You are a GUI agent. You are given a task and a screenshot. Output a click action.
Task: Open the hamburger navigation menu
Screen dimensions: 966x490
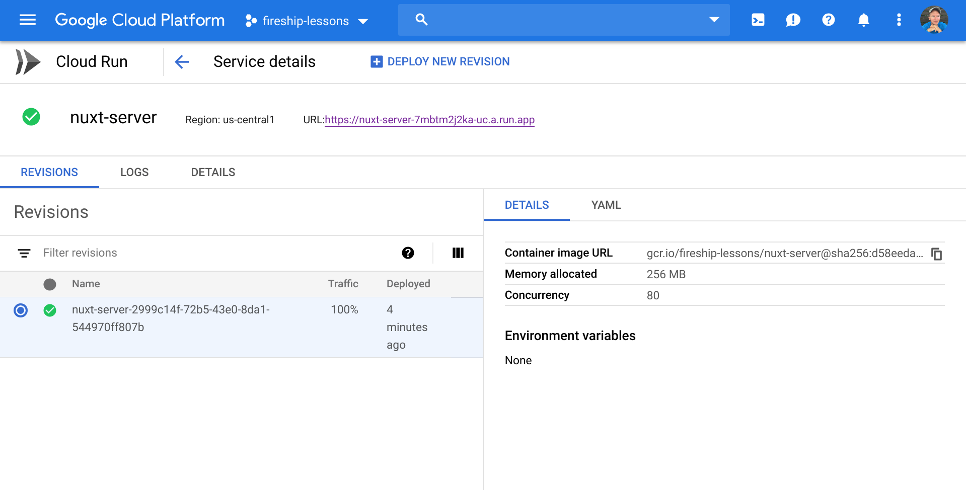28,20
